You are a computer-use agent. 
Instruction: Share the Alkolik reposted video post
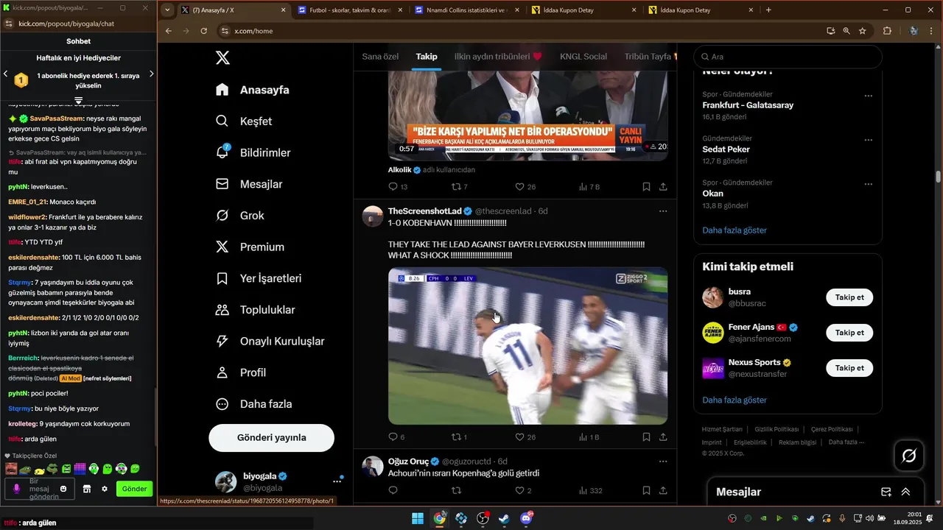[663, 187]
